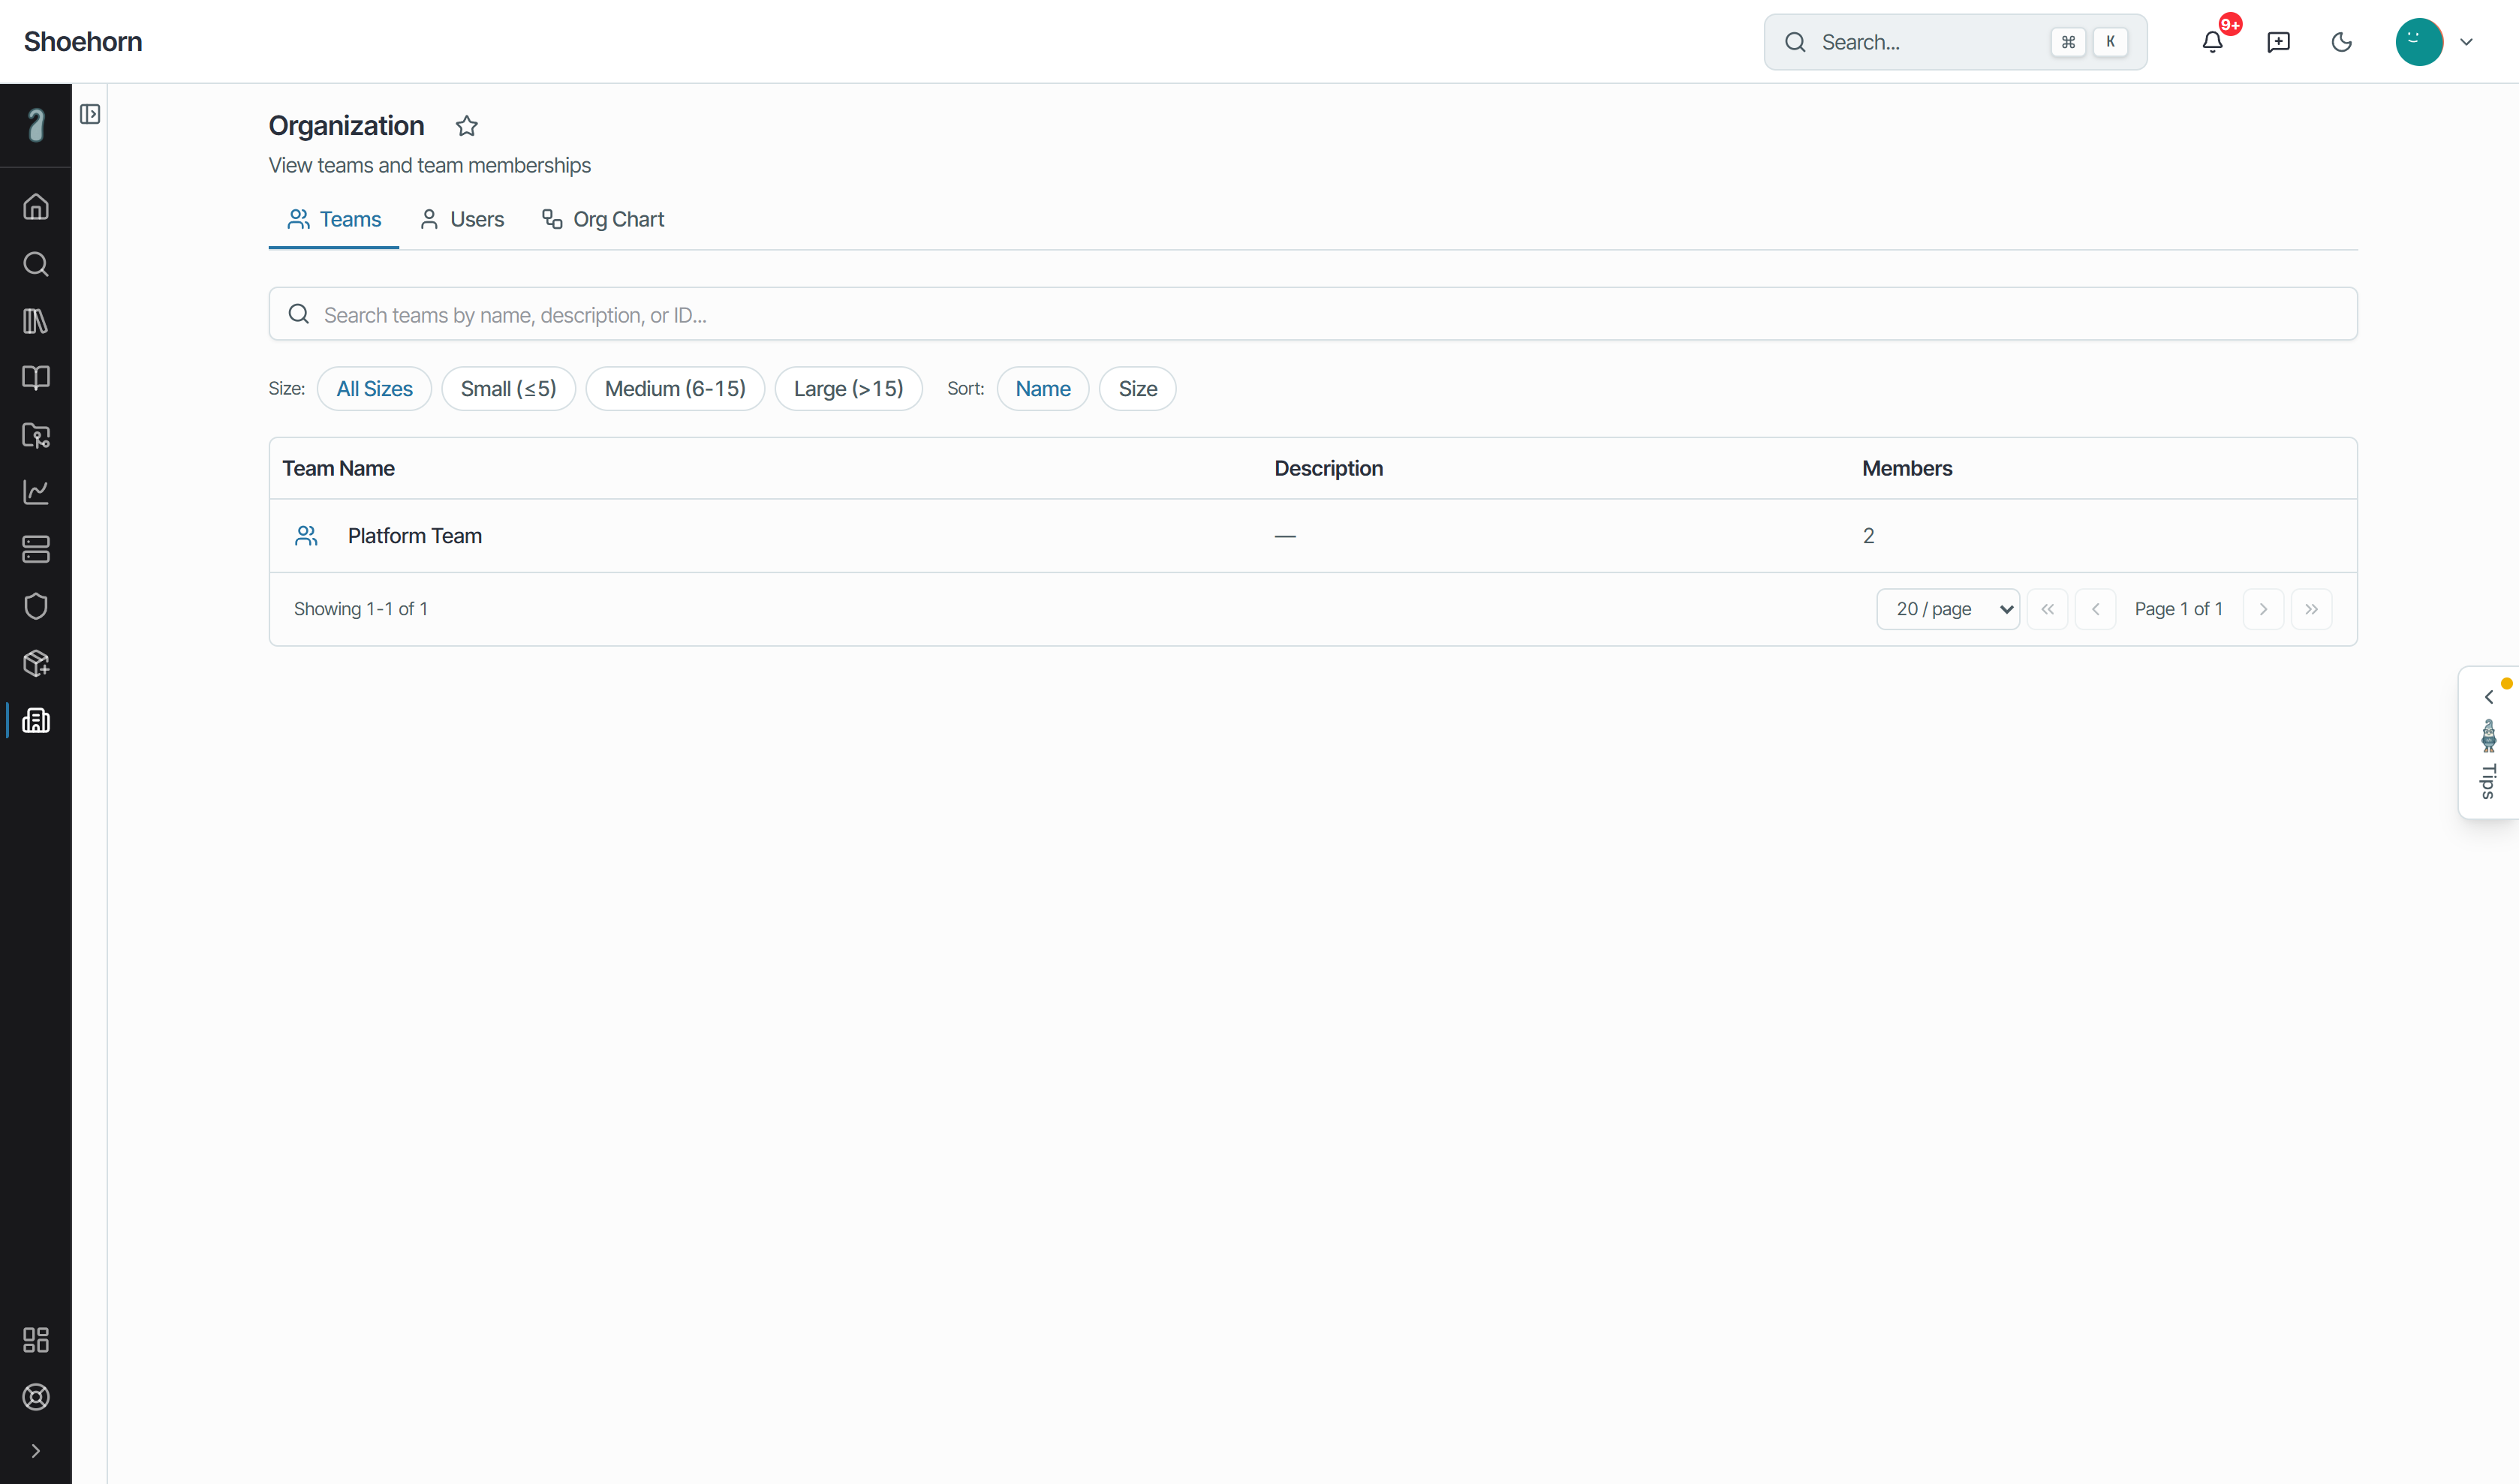Open the line chart analytics sidebar icon

click(36, 492)
